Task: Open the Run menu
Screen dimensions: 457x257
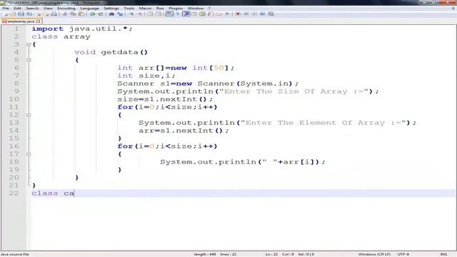Action: [x=160, y=8]
